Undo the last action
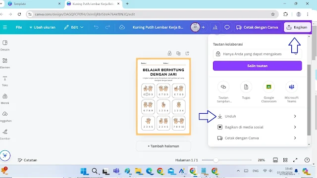This screenshot has height=178, width=317. (96, 27)
